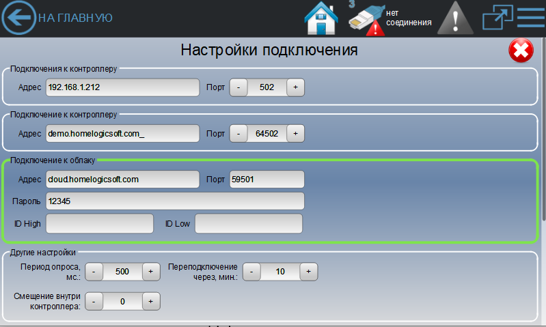Decrease the first controller port 502

coord(238,87)
